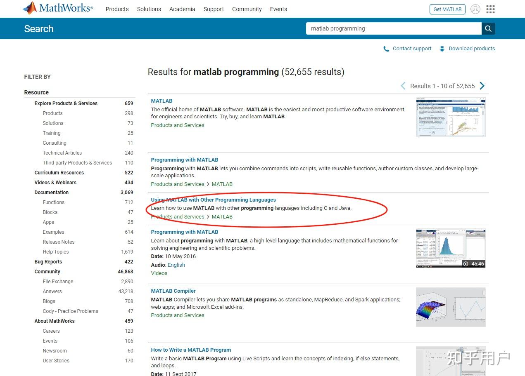Open the Programming with MATLAB video result title
The image size is (525, 376).
(x=184, y=232)
